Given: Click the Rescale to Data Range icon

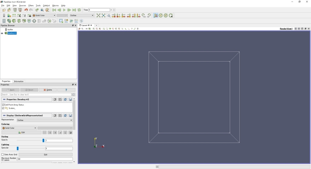Looking at the screenshot, I should pos(14,16).
